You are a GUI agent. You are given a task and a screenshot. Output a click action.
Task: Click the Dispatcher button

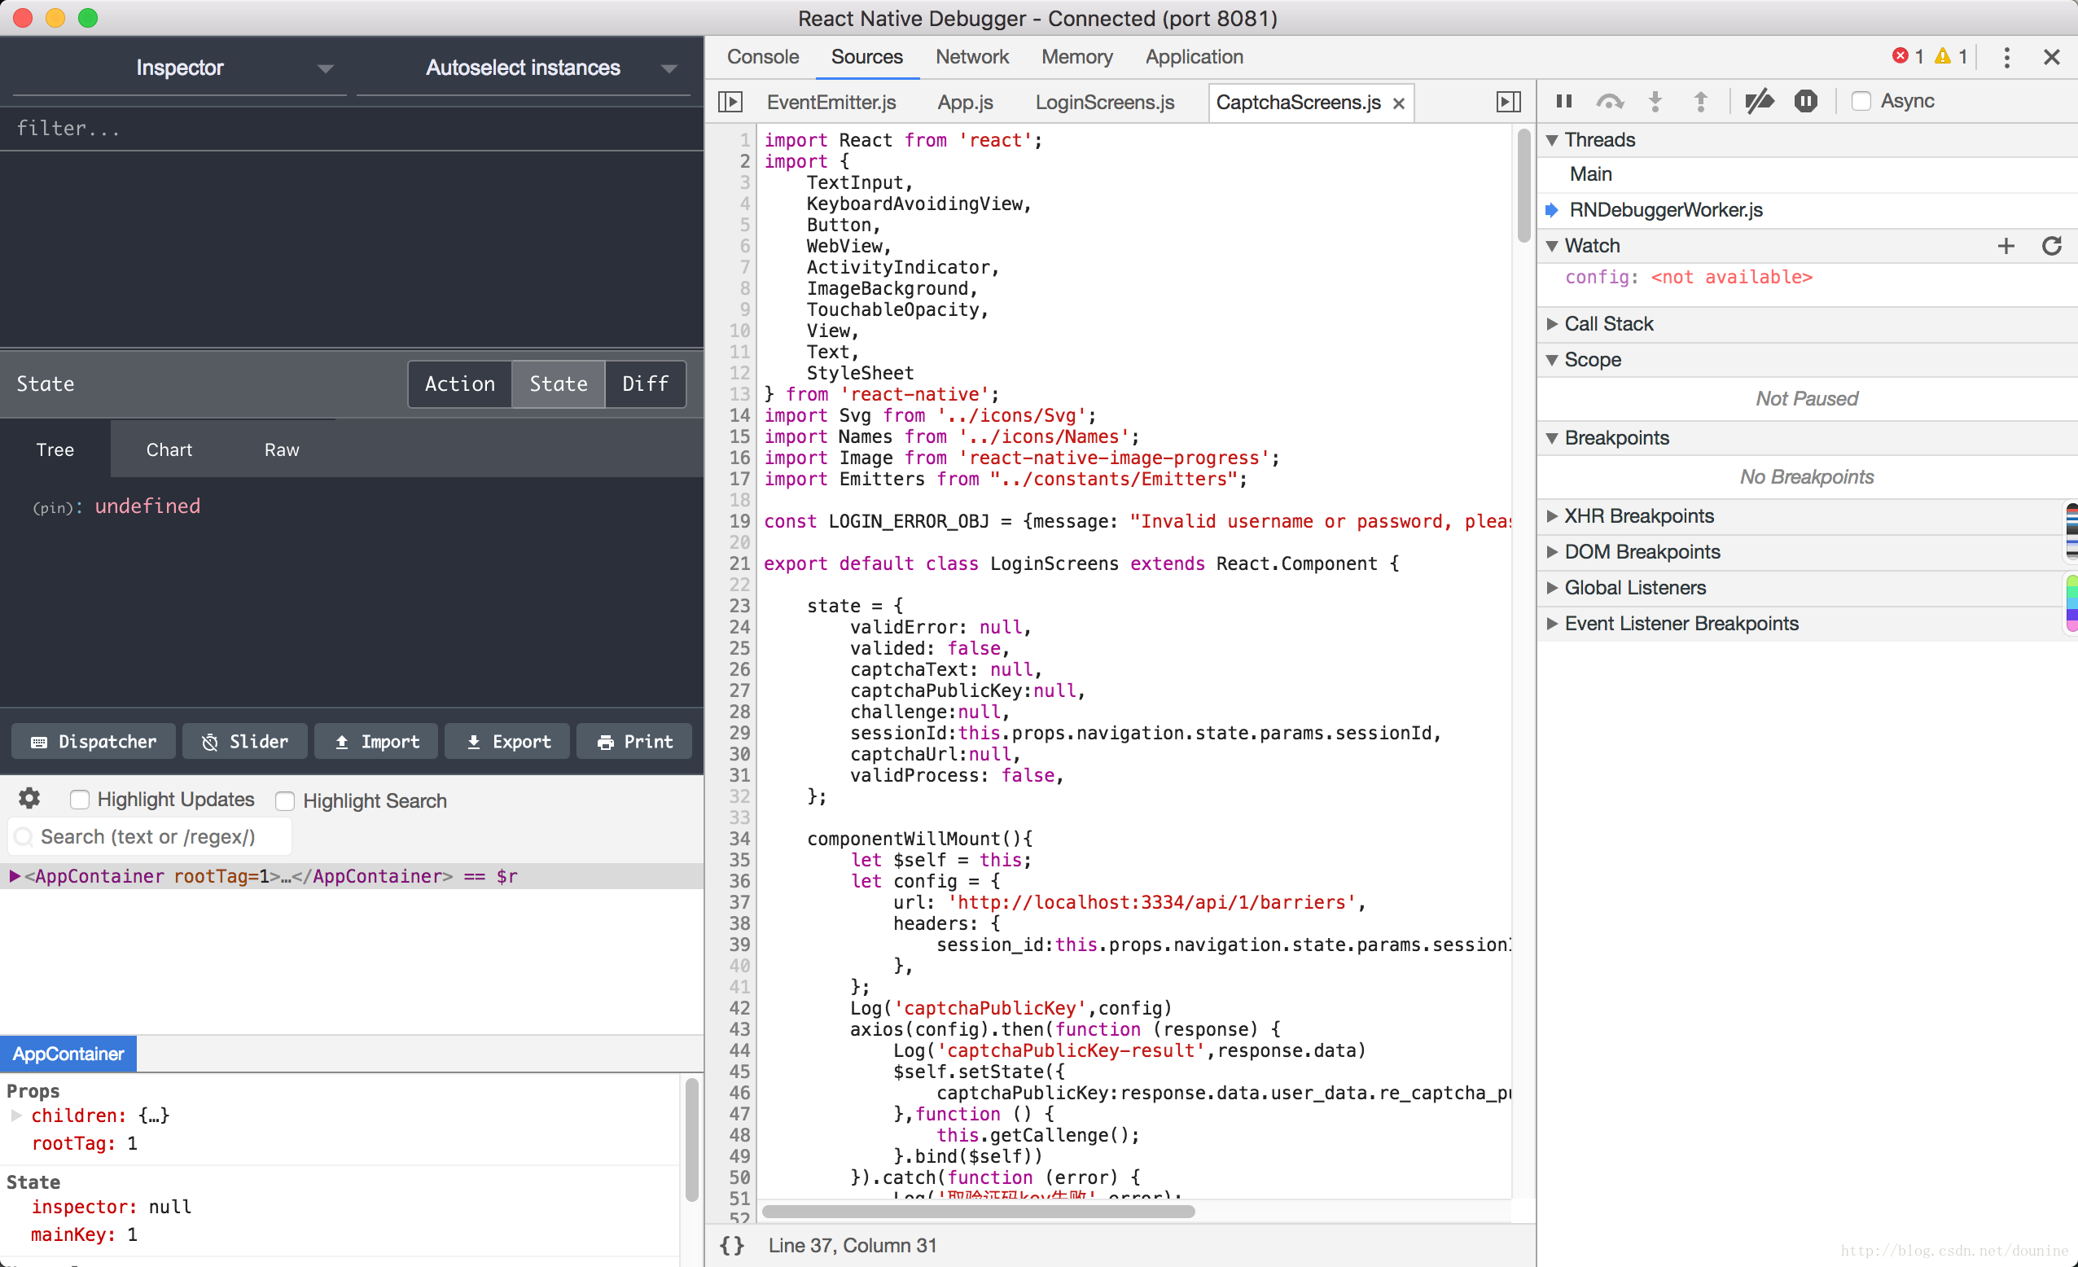click(x=94, y=740)
